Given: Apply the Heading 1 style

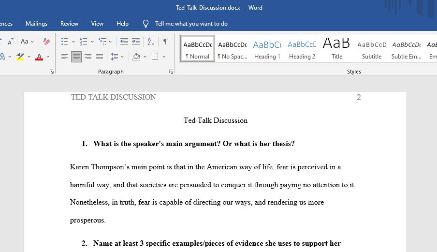Looking at the screenshot, I should [x=267, y=48].
